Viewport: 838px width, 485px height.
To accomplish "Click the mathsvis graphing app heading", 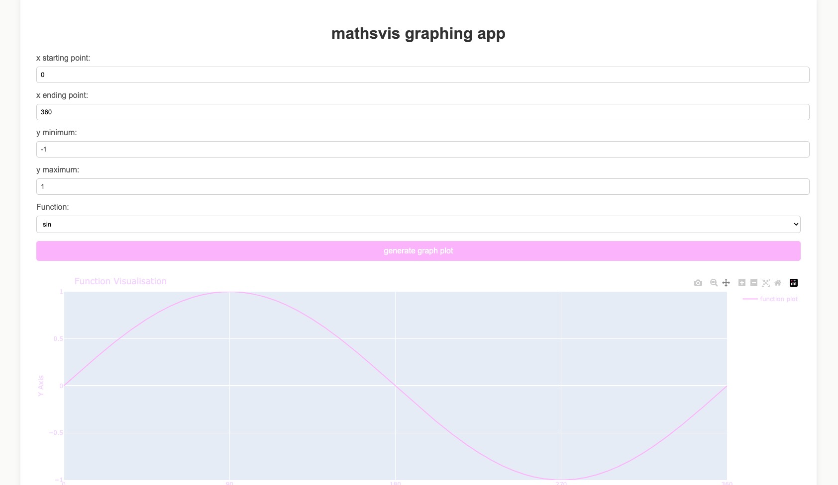I will click(x=419, y=33).
